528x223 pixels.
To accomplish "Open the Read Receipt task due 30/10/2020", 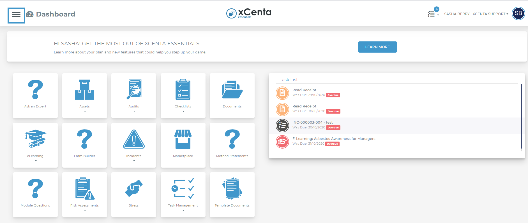I will click(x=397, y=109).
